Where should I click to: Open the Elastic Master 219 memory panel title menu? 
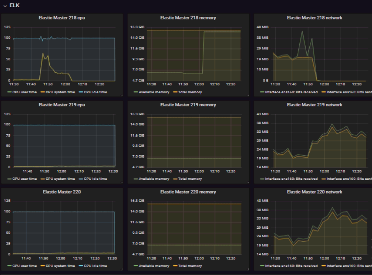coord(188,105)
